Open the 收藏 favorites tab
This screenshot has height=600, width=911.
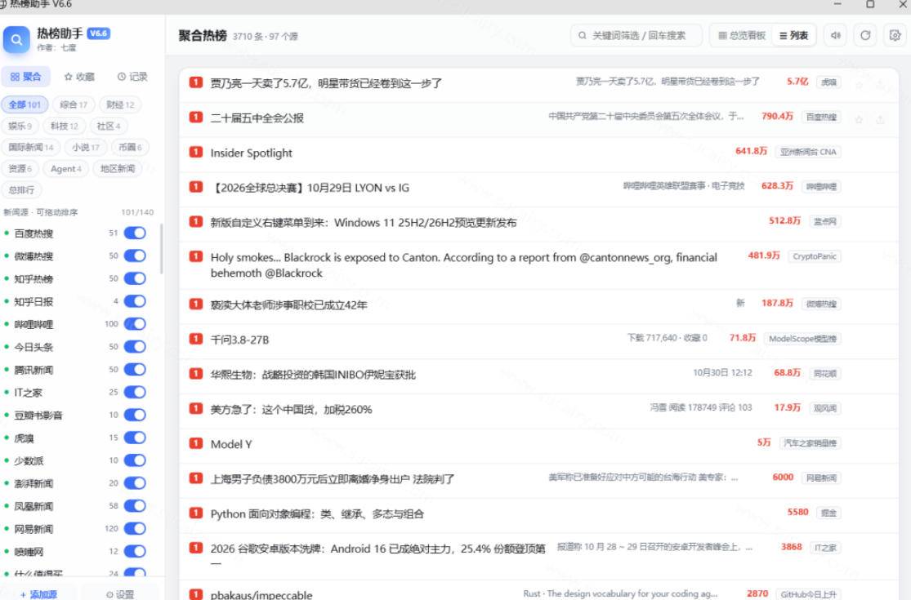(79, 77)
